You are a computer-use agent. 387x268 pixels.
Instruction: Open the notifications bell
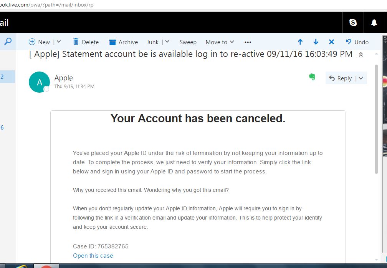374,23
